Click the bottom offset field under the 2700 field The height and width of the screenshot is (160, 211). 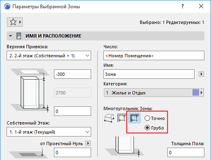pyautogui.click(x=73, y=111)
